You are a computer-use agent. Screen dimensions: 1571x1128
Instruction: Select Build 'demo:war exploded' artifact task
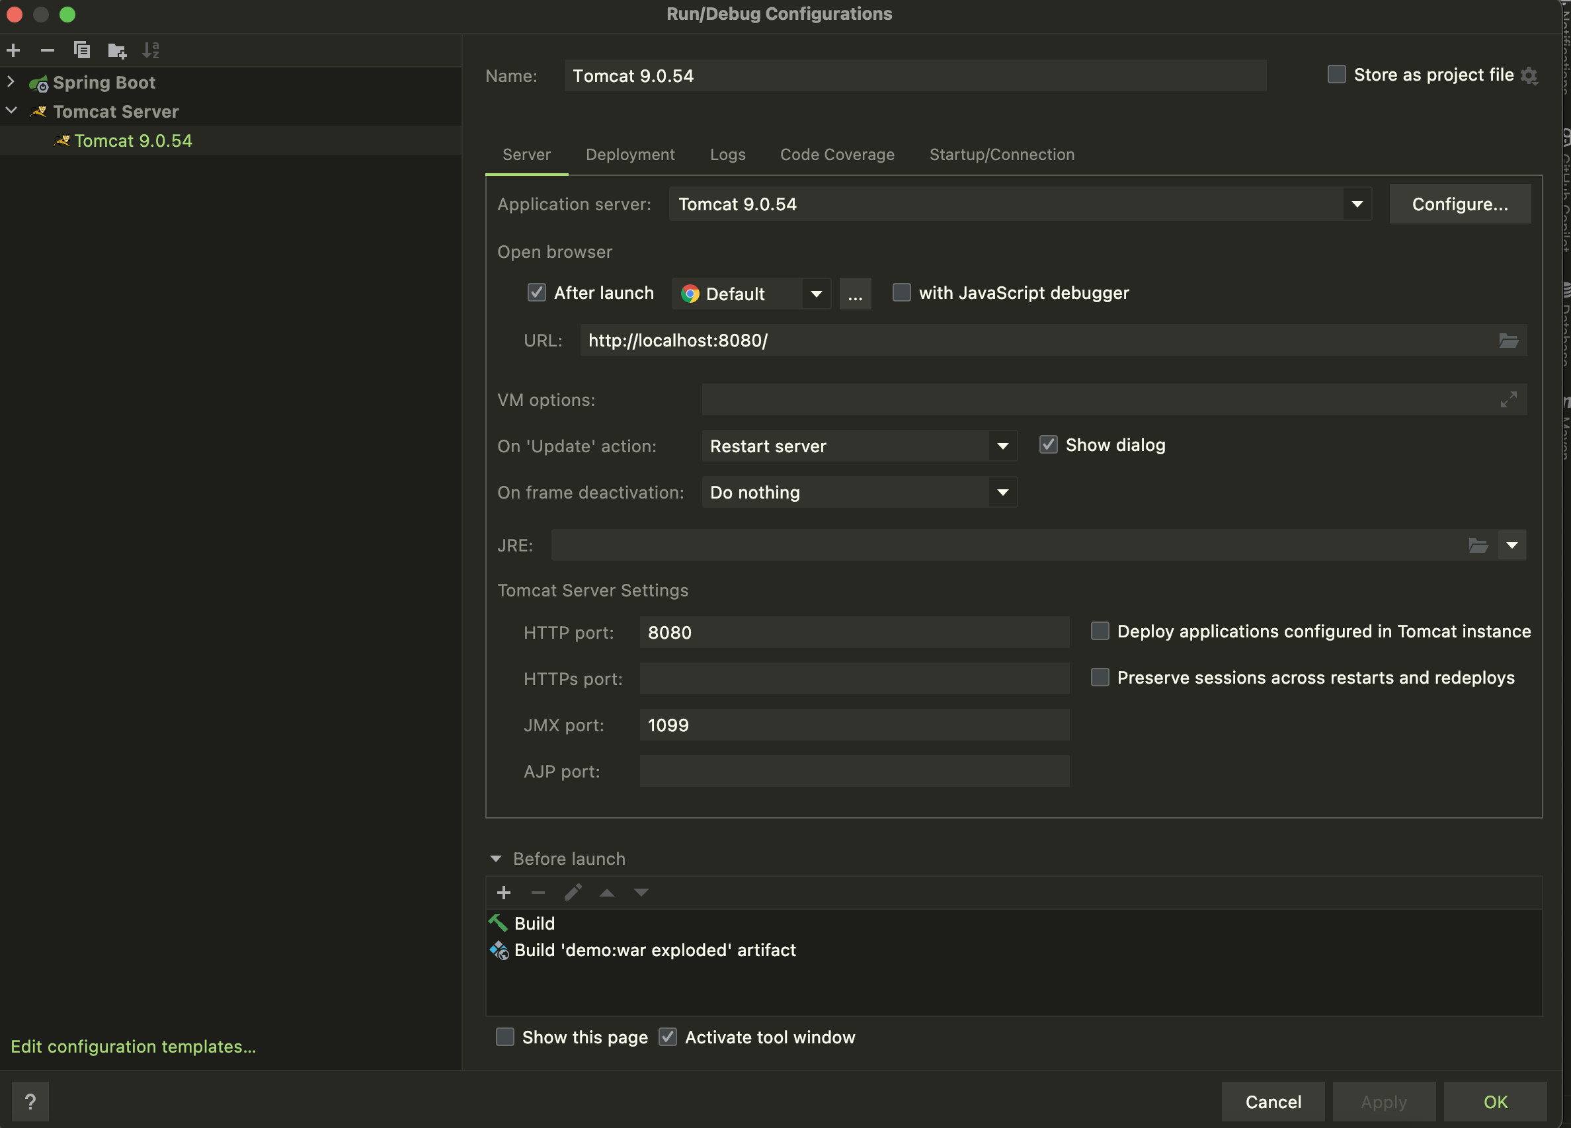coord(1014,950)
